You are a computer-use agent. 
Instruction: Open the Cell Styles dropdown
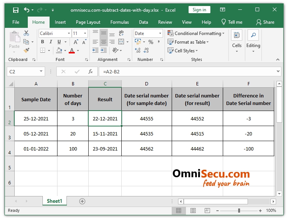[183, 51]
